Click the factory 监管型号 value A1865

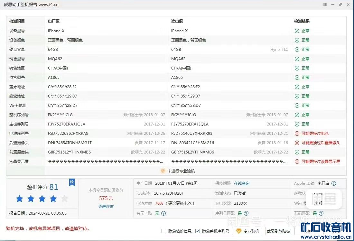pos(54,78)
